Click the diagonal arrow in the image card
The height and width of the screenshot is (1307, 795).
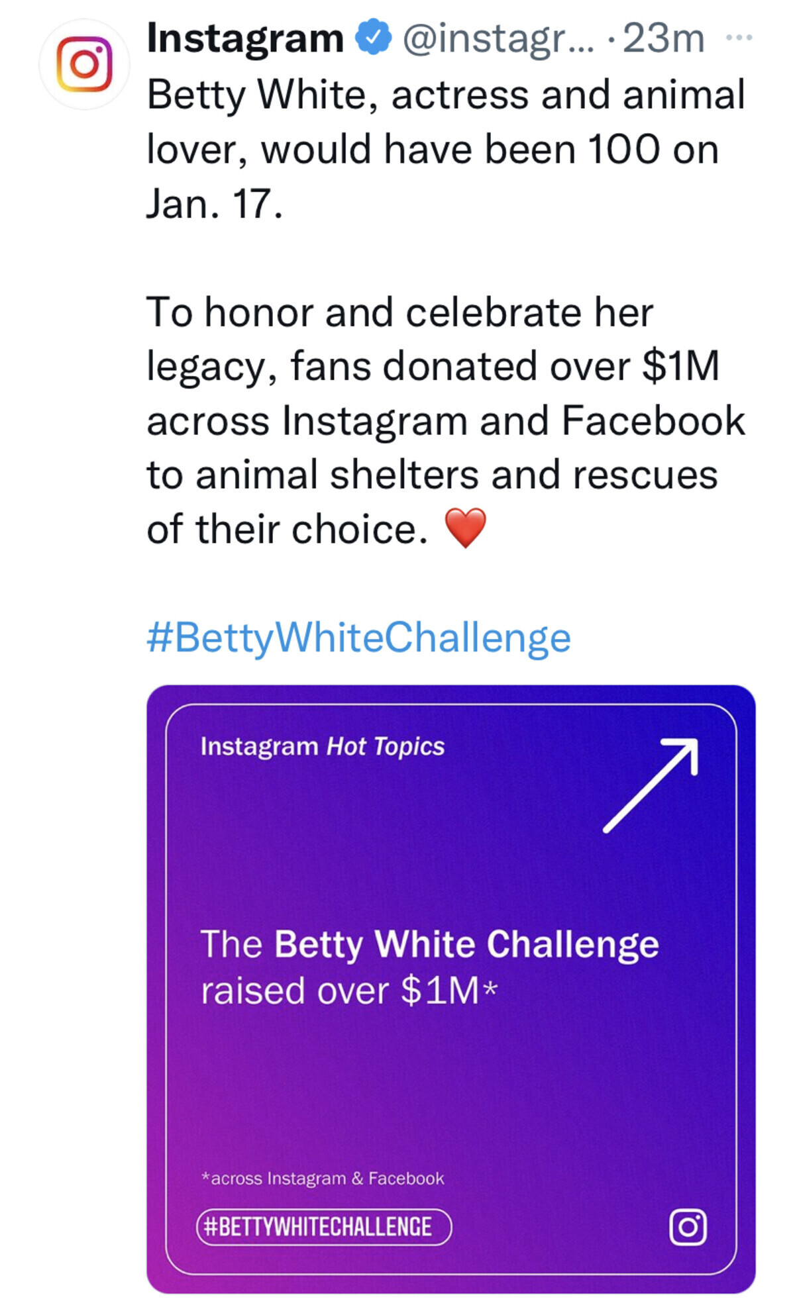point(651,785)
